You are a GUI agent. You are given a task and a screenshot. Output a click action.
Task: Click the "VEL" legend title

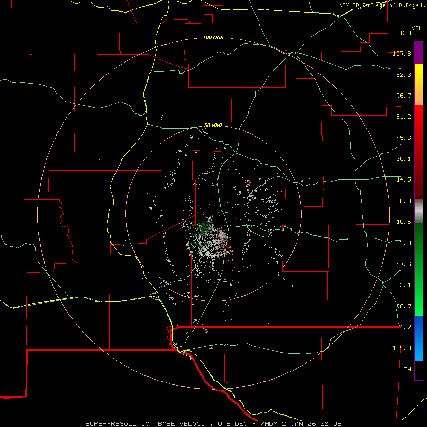(417, 28)
